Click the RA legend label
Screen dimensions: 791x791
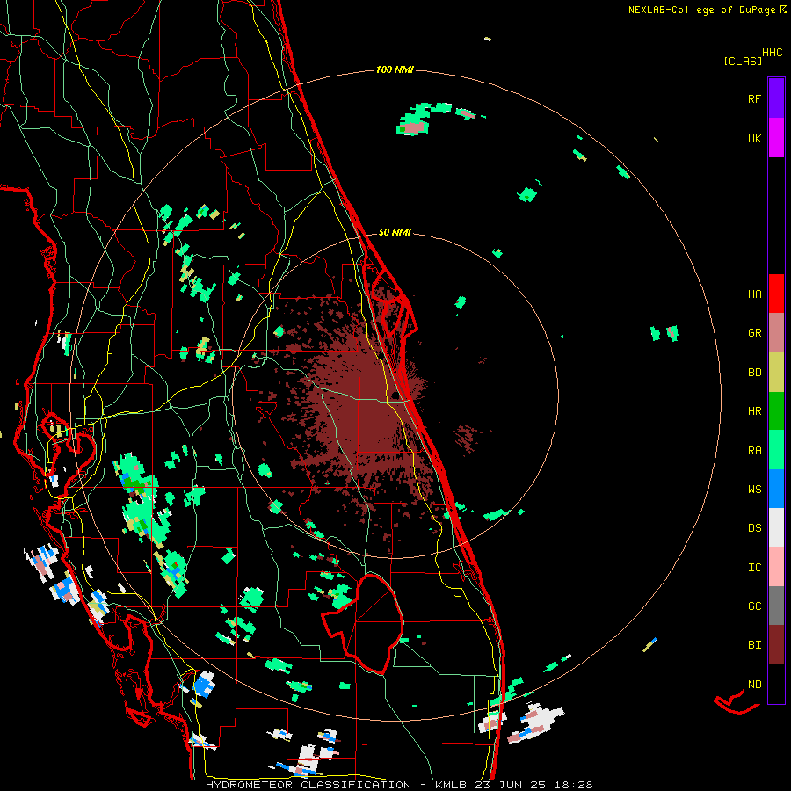(754, 451)
